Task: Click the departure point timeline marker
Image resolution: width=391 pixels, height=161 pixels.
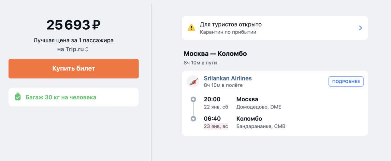Action: [193, 99]
